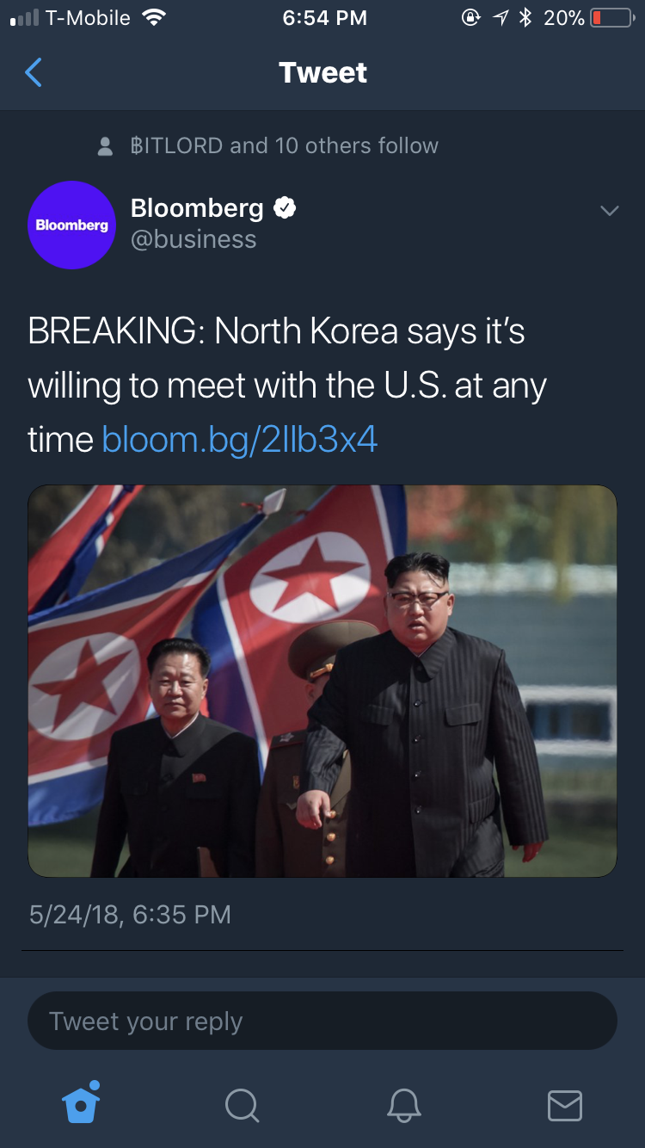Image resolution: width=645 pixels, height=1148 pixels.
Task: Tap the person icon beside BITLORD
Action: tap(105, 146)
